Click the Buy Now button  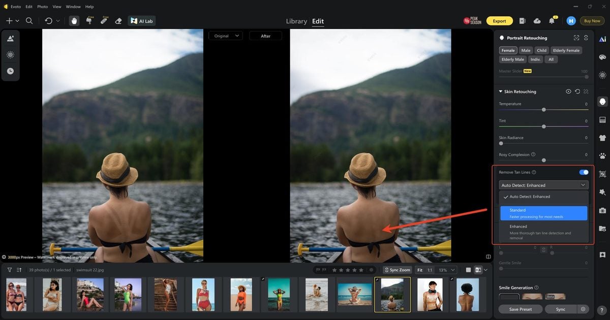[x=592, y=21]
